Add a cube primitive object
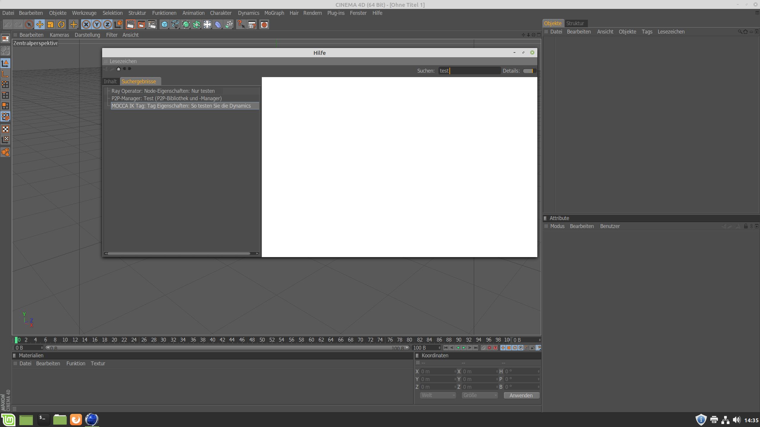This screenshot has height=427, width=760. (x=164, y=25)
